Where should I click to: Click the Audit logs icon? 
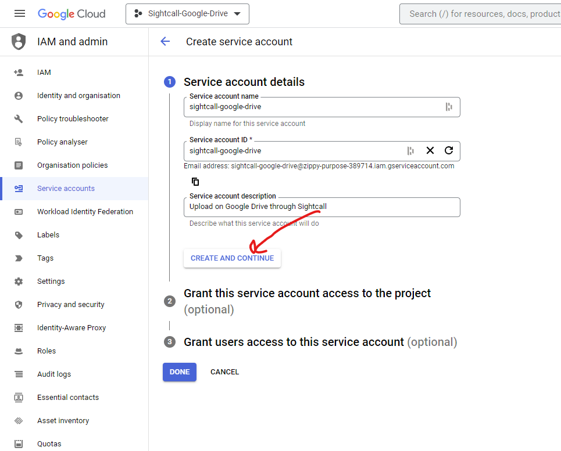pos(19,374)
